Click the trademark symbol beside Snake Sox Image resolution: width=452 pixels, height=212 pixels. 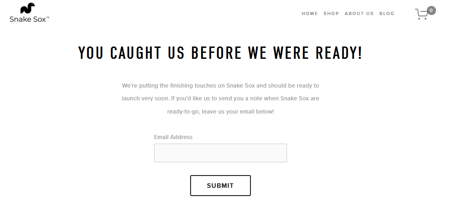click(48, 17)
